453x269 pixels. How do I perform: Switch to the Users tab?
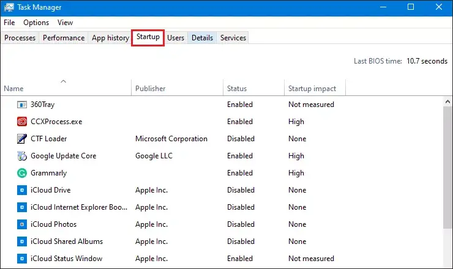(176, 38)
